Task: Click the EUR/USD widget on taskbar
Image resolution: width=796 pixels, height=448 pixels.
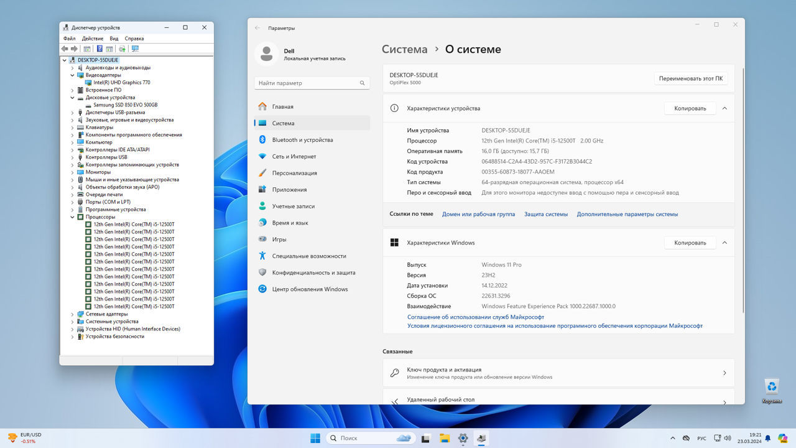Action: 25,438
